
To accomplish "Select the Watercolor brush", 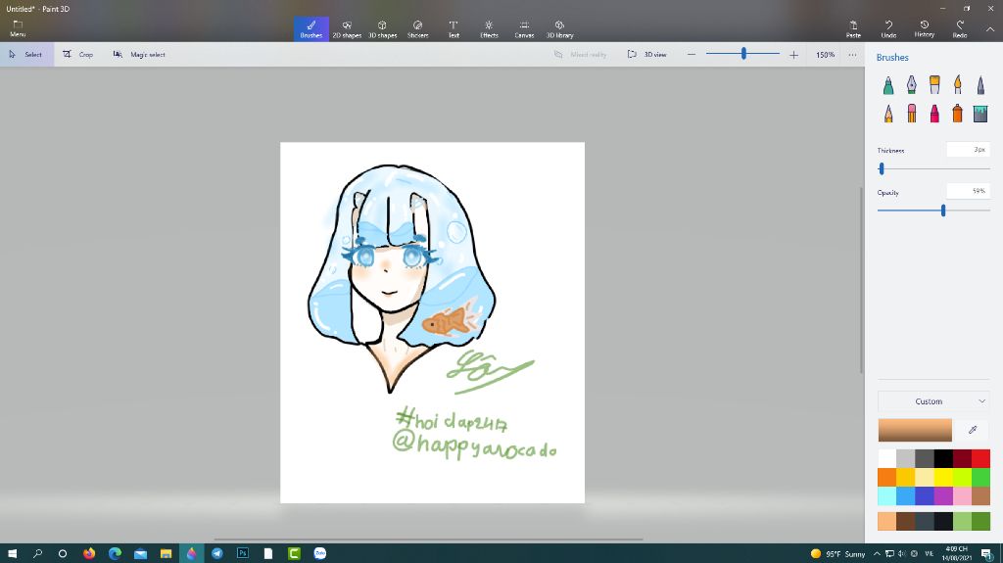I will pos(958,85).
